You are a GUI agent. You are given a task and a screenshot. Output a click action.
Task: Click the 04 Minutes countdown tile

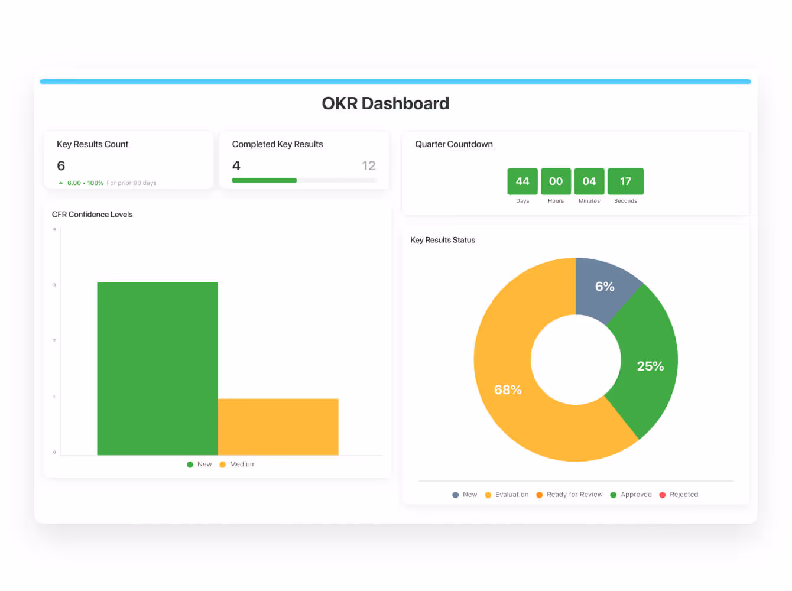click(589, 181)
